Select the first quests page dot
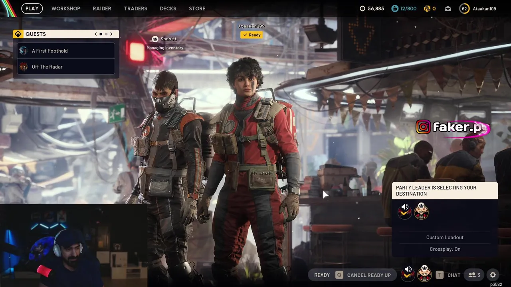This screenshot has height=287, width=511. coord(101,34)
